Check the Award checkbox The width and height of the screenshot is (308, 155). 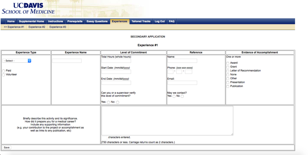coord(228,63)
